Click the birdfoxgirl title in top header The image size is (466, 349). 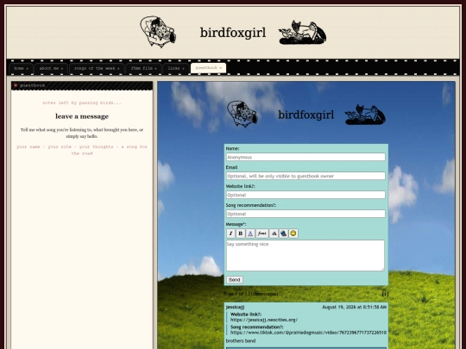click(233, 33)
